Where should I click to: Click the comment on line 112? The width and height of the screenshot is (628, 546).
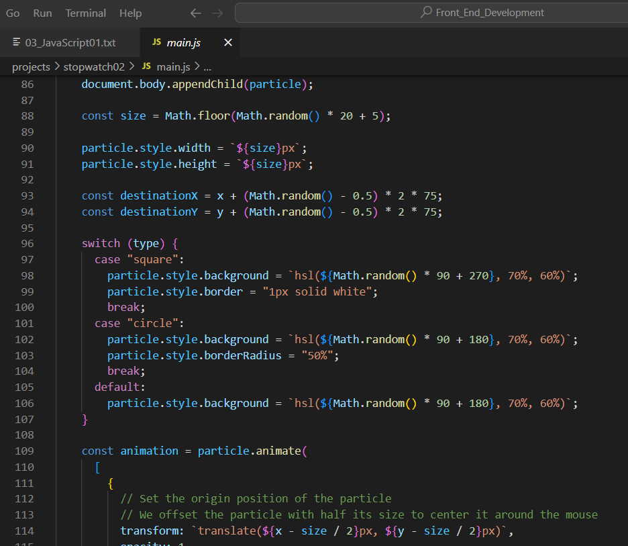256,498
